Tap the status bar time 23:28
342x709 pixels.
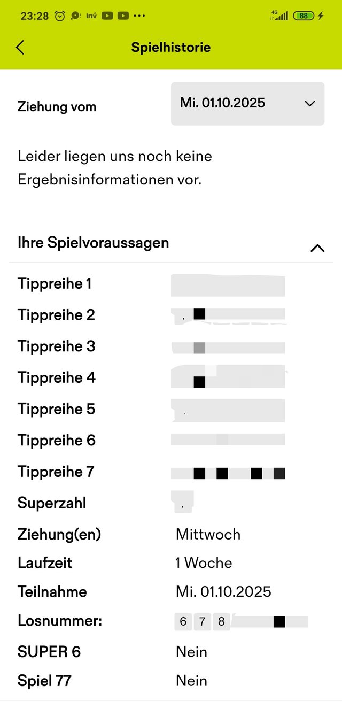coord(35,16)
